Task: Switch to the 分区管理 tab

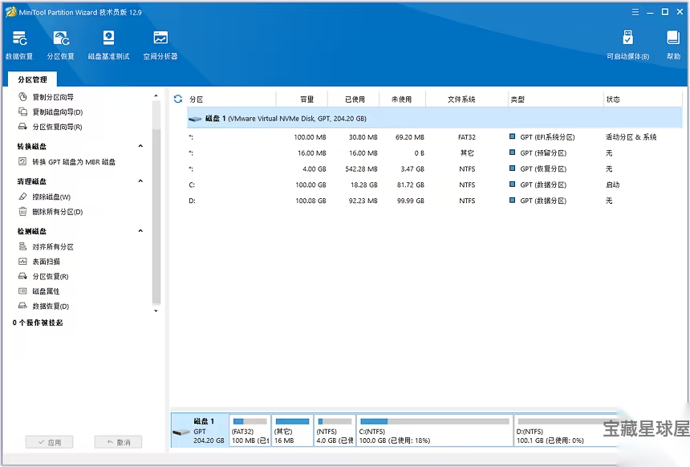Action: (x=32, y=79)
